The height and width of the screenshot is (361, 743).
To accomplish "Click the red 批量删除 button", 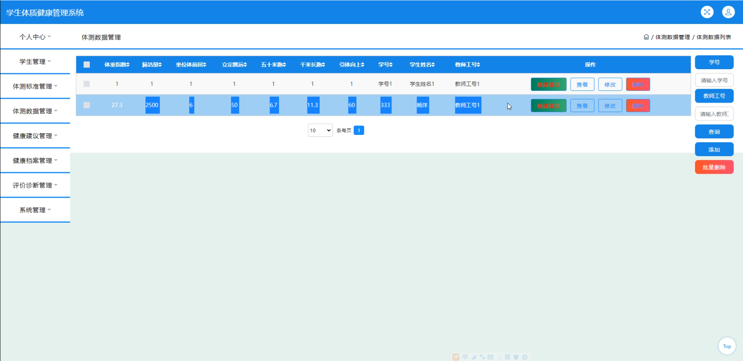I will tap(714, 167).
